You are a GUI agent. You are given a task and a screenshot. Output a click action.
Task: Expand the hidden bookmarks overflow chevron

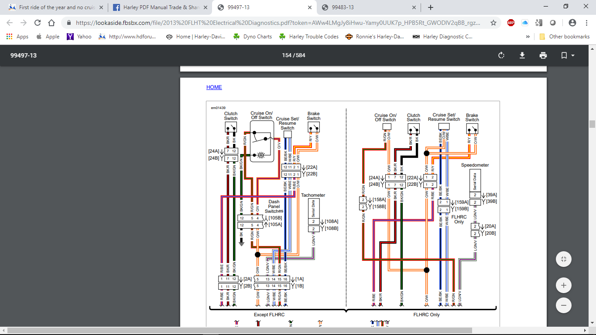click(528, 37)
